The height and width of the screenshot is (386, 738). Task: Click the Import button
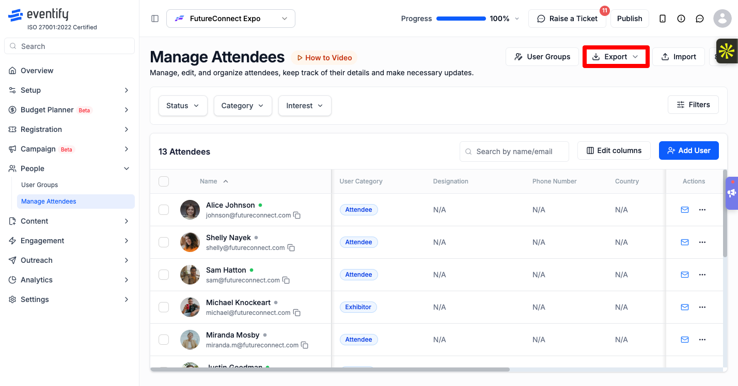coord(679,57)
